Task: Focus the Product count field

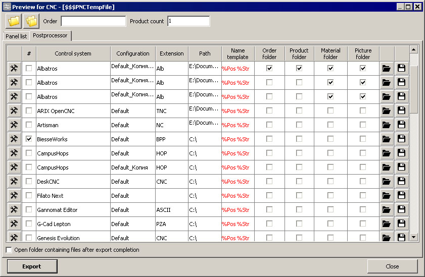Action: pos(188,21)
